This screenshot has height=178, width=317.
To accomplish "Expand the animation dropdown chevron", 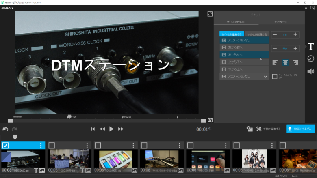I will [x=265, y=77].
